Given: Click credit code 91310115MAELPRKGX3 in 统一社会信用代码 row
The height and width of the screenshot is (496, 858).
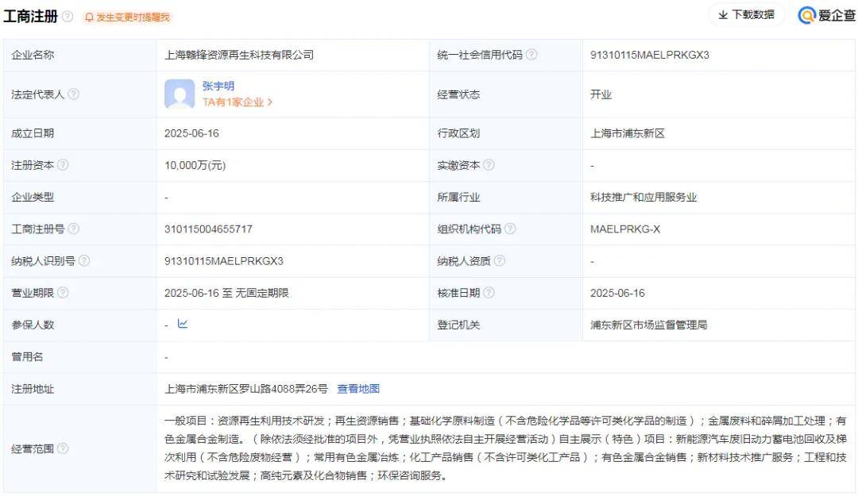Looking at the screenshot, I should (x=650, y=55).
